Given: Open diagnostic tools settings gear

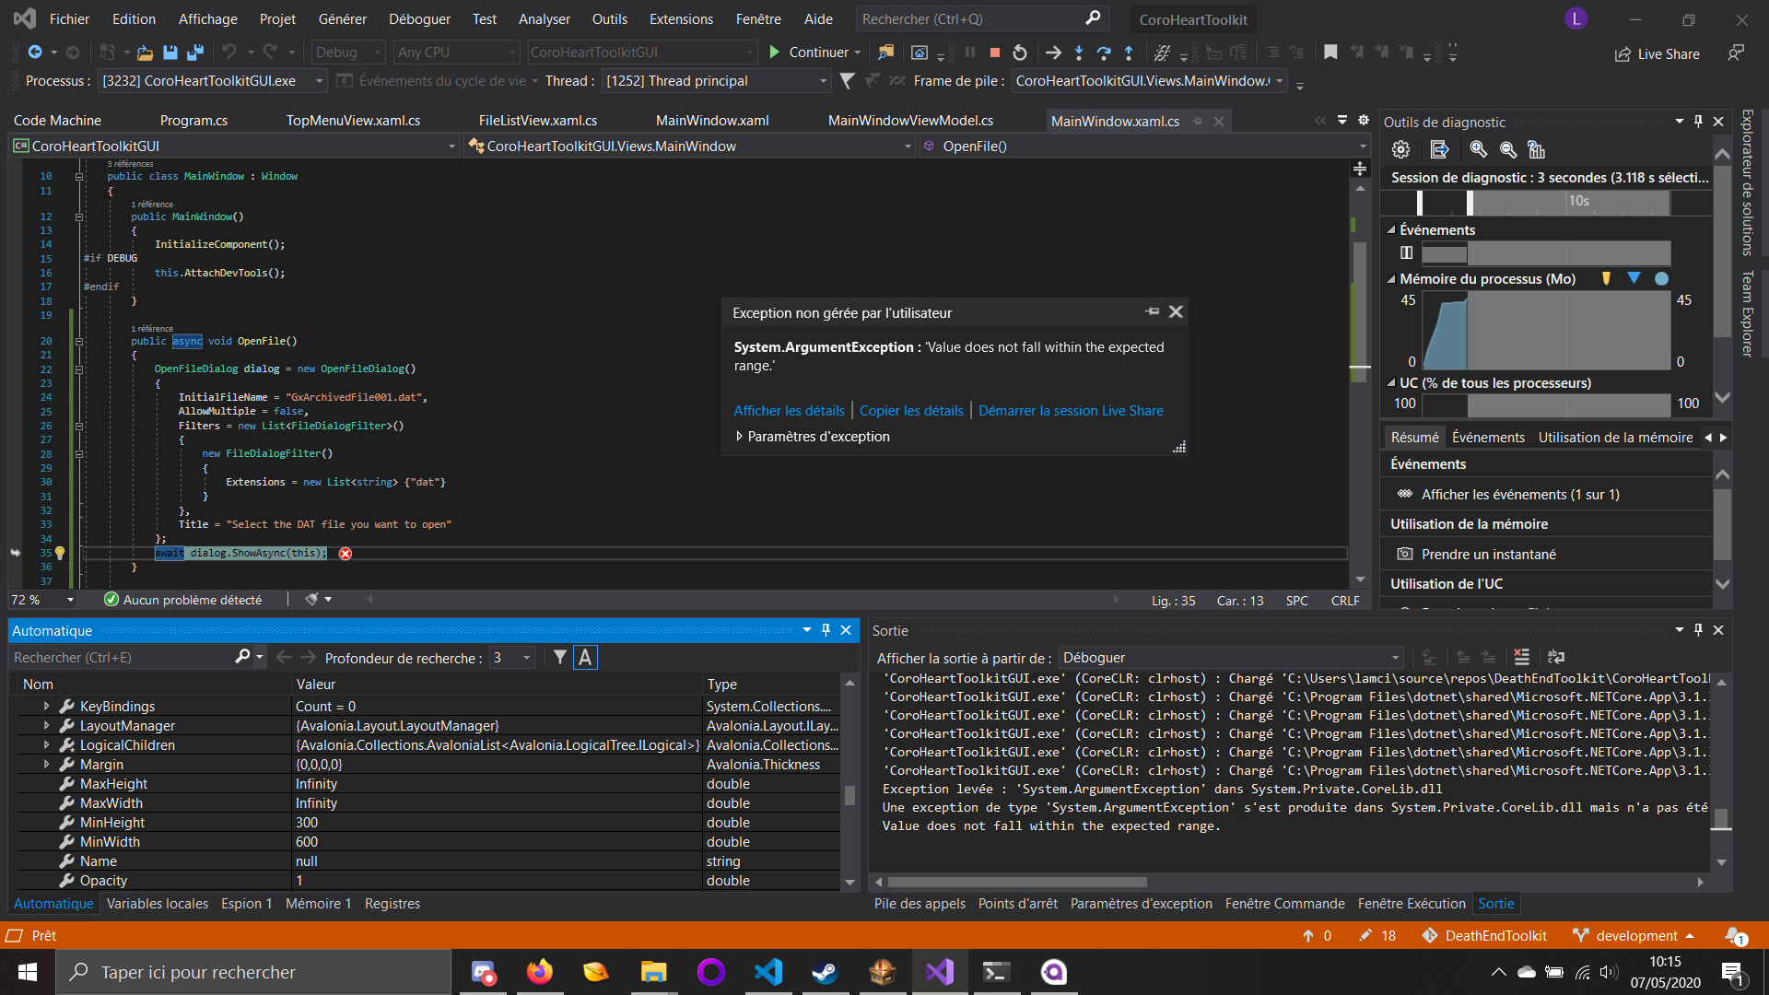Looking at the screenshot, I should coord(1400,149).
